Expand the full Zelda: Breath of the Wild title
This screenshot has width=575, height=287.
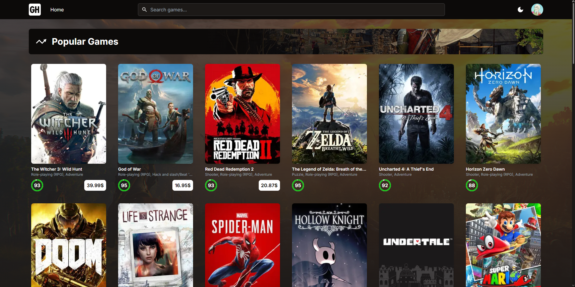329,169
